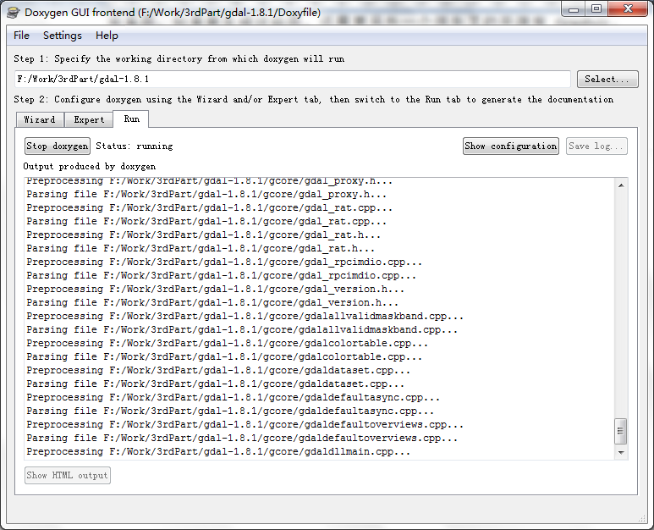Image resolution: width=654 pixels, height=530 pixels.
Task: Click the line 'Preprocessing ...gdal_rpcimdio.cpp...'
Action: [224, 262]
